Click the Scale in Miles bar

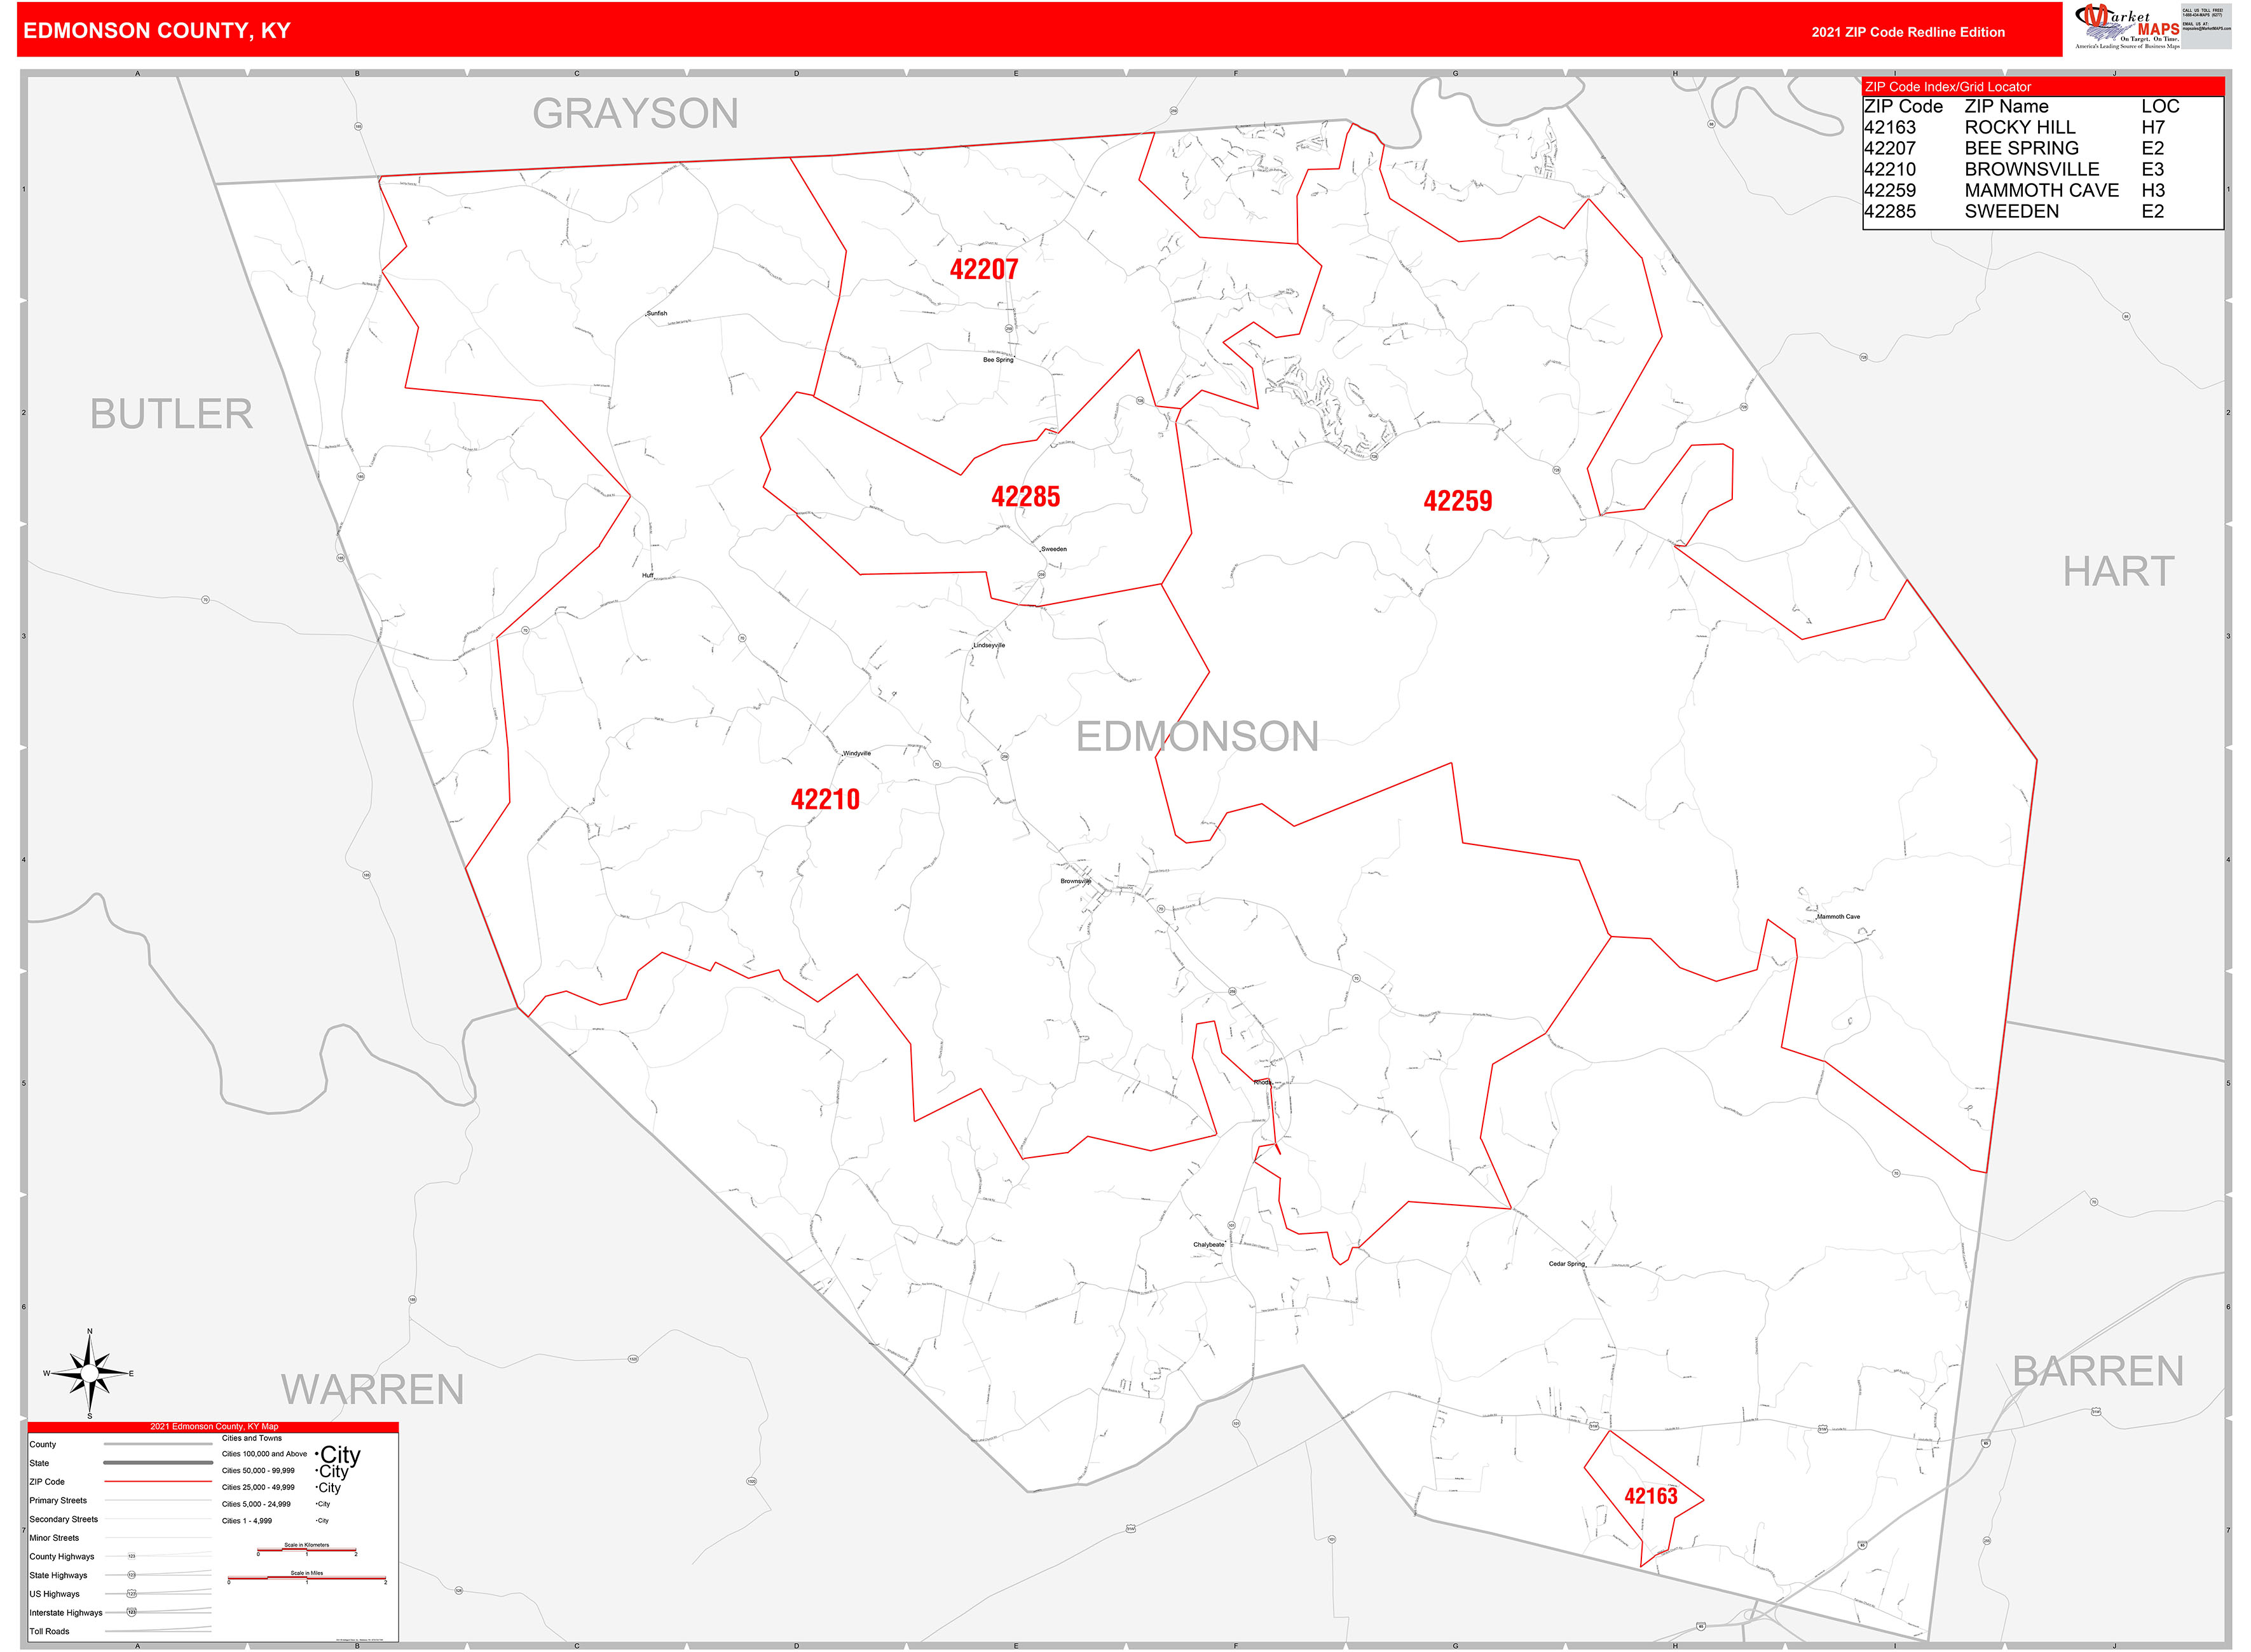(x=306, y=1578)
